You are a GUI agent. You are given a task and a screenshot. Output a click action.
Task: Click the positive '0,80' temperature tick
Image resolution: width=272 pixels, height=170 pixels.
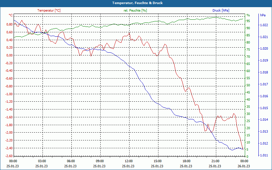10,24
